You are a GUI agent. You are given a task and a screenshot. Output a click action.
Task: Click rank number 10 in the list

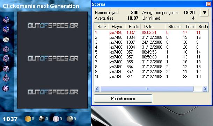pos(97,77)
